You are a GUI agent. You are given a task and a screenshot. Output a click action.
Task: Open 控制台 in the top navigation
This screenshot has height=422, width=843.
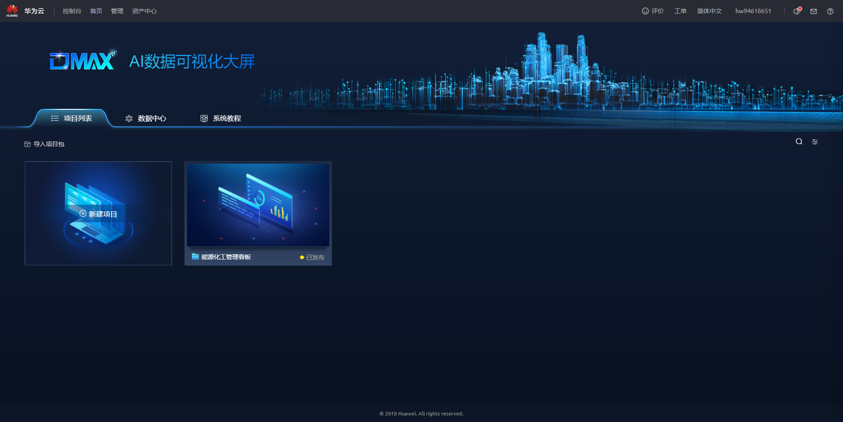pos(72,11)
